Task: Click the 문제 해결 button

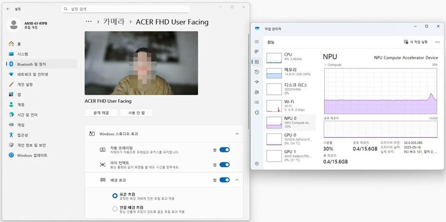Action: 101,113
